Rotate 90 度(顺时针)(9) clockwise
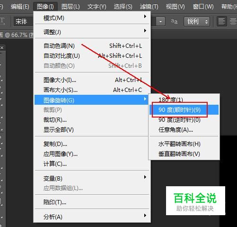 pos(184,109)
